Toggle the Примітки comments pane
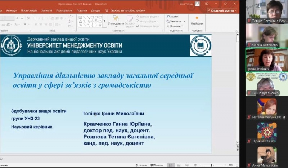The height and width of the screenshot is (168, 288). tap(157, 165)
